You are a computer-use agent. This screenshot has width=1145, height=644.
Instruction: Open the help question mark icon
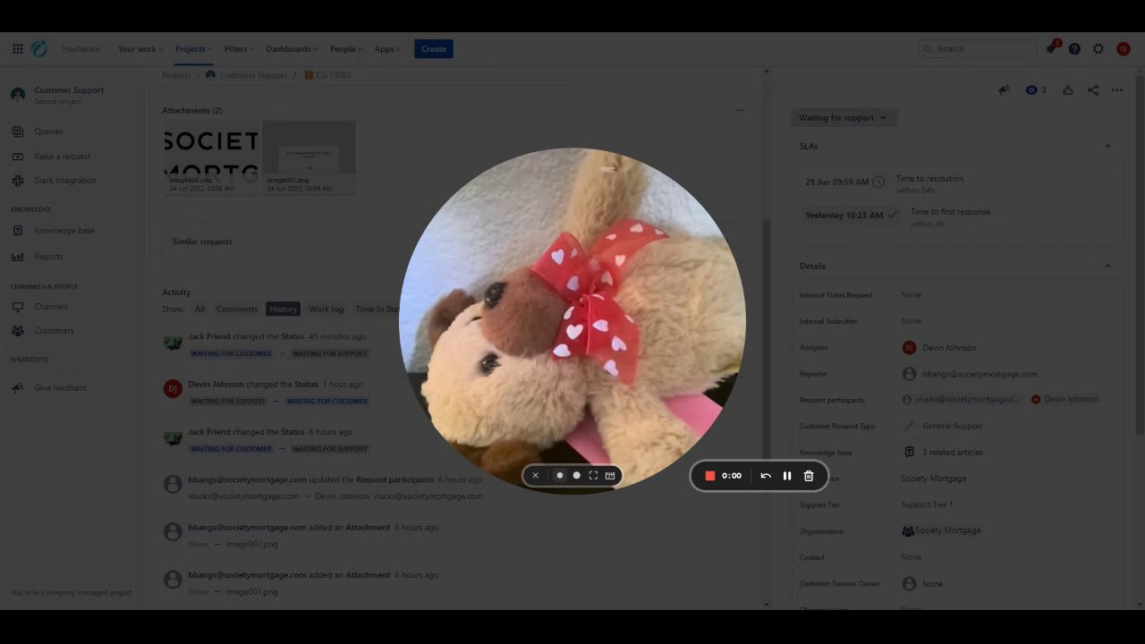(1074, 49)
